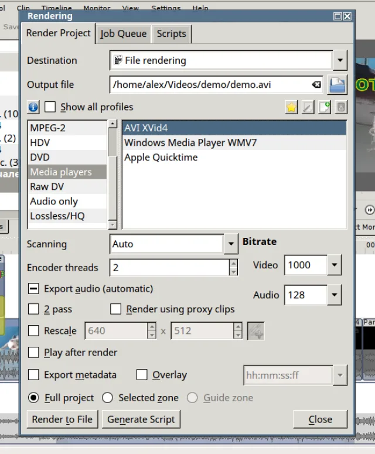
Task: Open the Monitor menu
Action: (97, 8)
